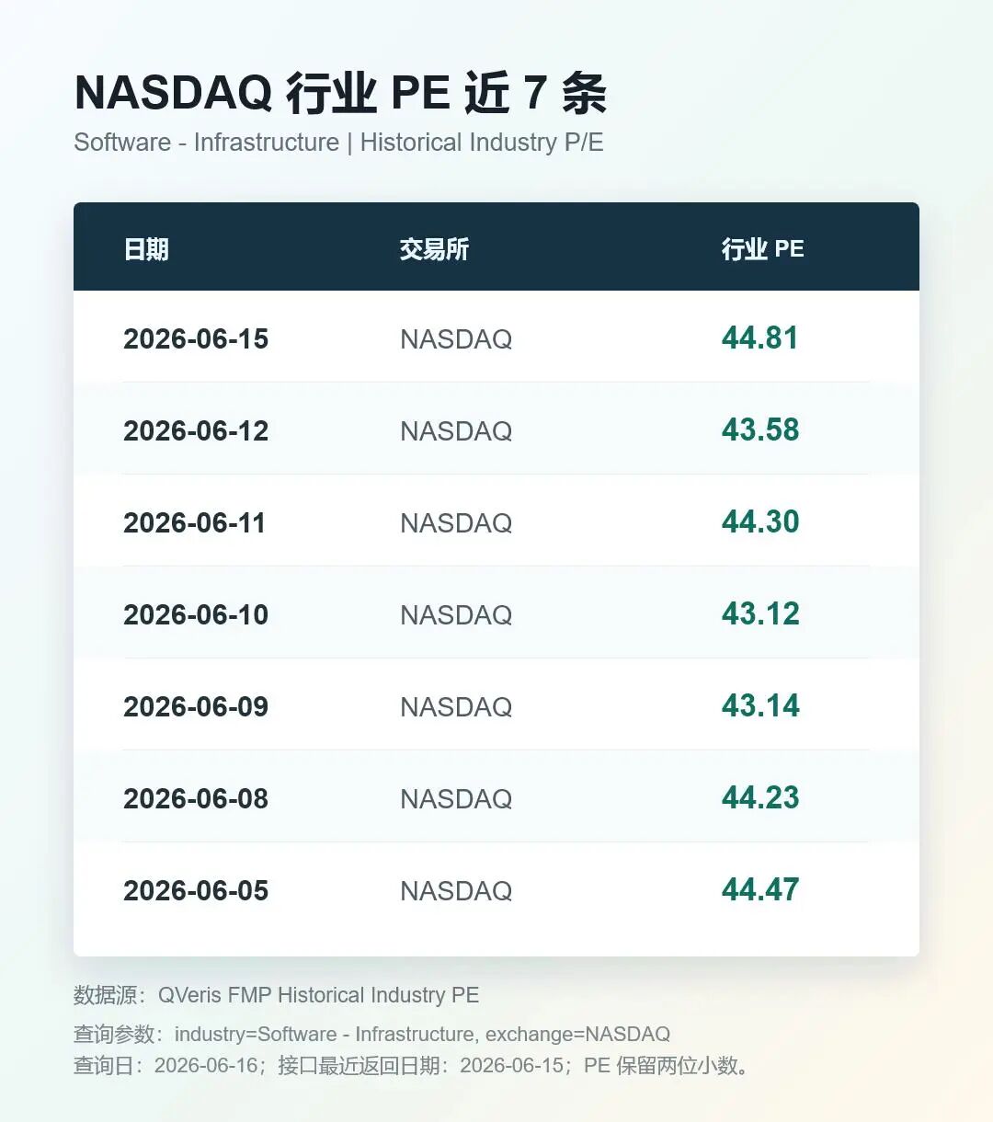This screenshot has width=993, height=1122.
Task: Select the 2026-06-10 date cell
Action: (196, 614)
